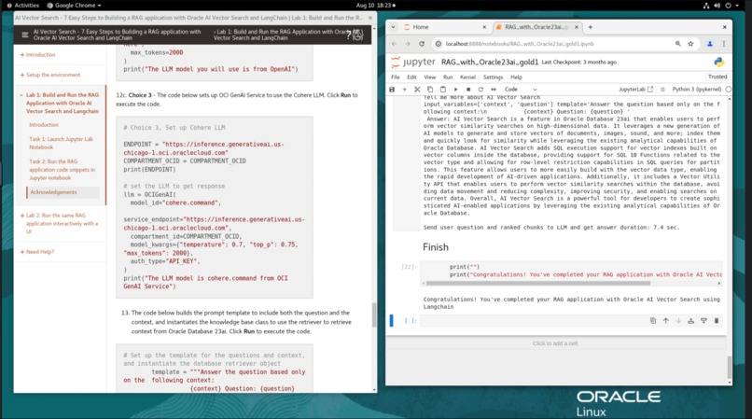Open the Jupyter Run menu
This screenshot has height=419, width=752.
(448, 77)
